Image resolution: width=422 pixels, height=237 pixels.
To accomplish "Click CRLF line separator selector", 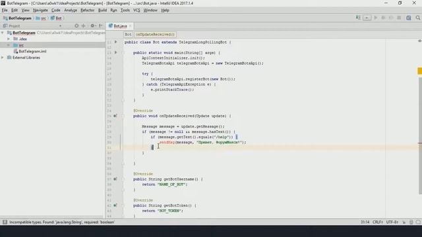I will click(378, 222).
